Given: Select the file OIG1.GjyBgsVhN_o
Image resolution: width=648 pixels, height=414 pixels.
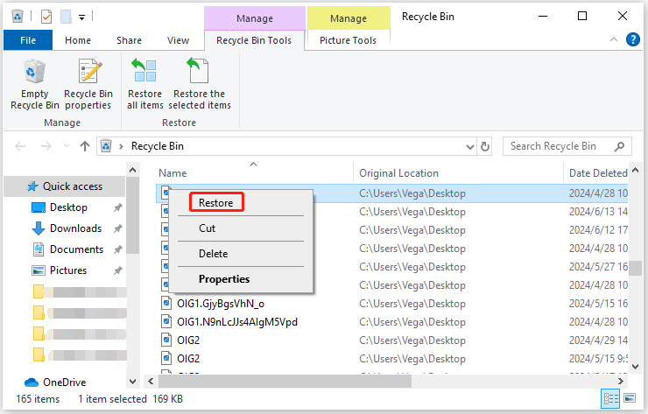Looking at the screenshot, I should [x=221, y=304].
